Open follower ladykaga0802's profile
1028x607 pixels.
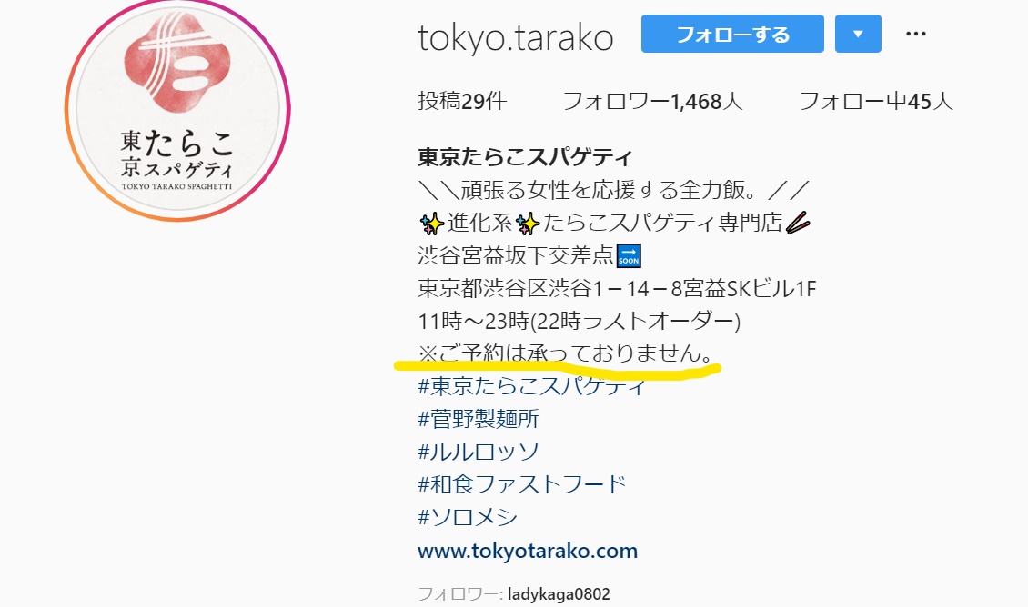pyautogui.click(x=559, y=594)
